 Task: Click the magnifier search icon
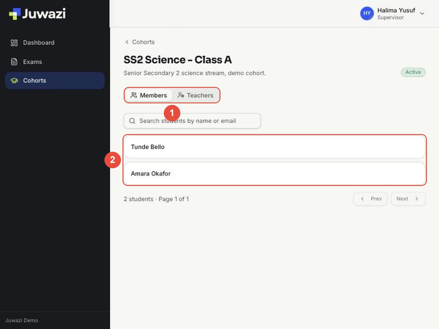tap(132, 121)
